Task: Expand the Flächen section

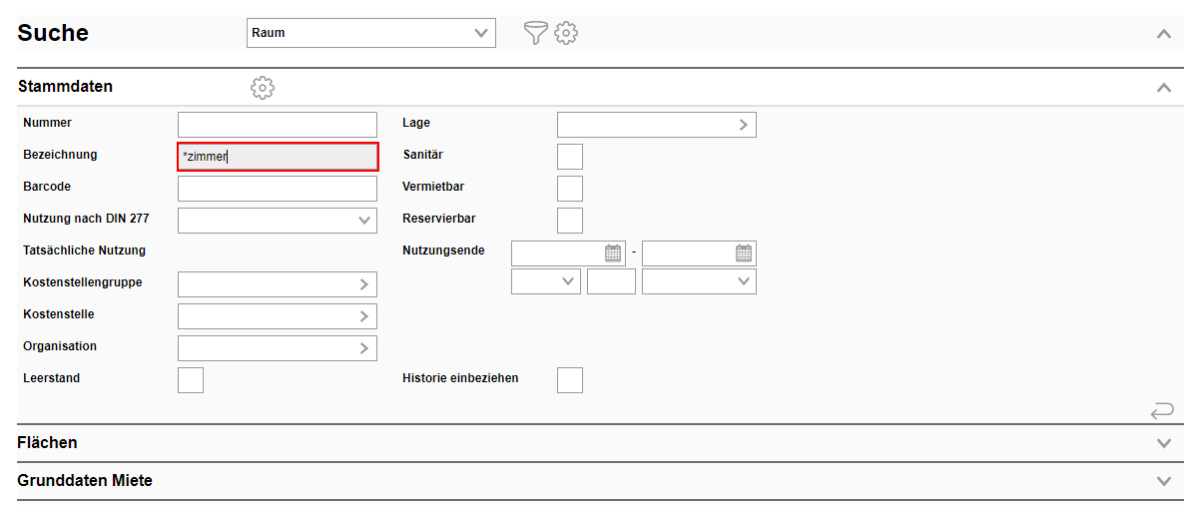Action: point(1163,443)
